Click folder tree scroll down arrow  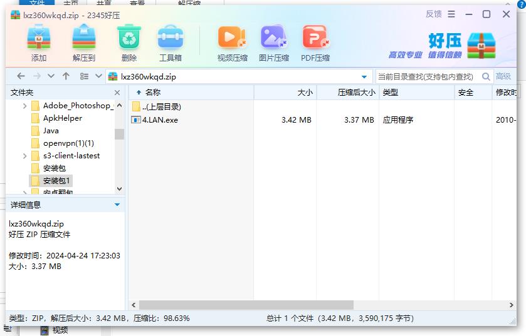119,189
